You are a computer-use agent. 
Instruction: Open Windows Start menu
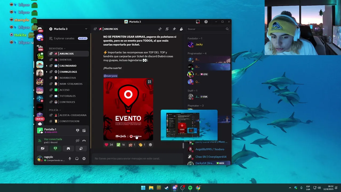pos(143,188)
